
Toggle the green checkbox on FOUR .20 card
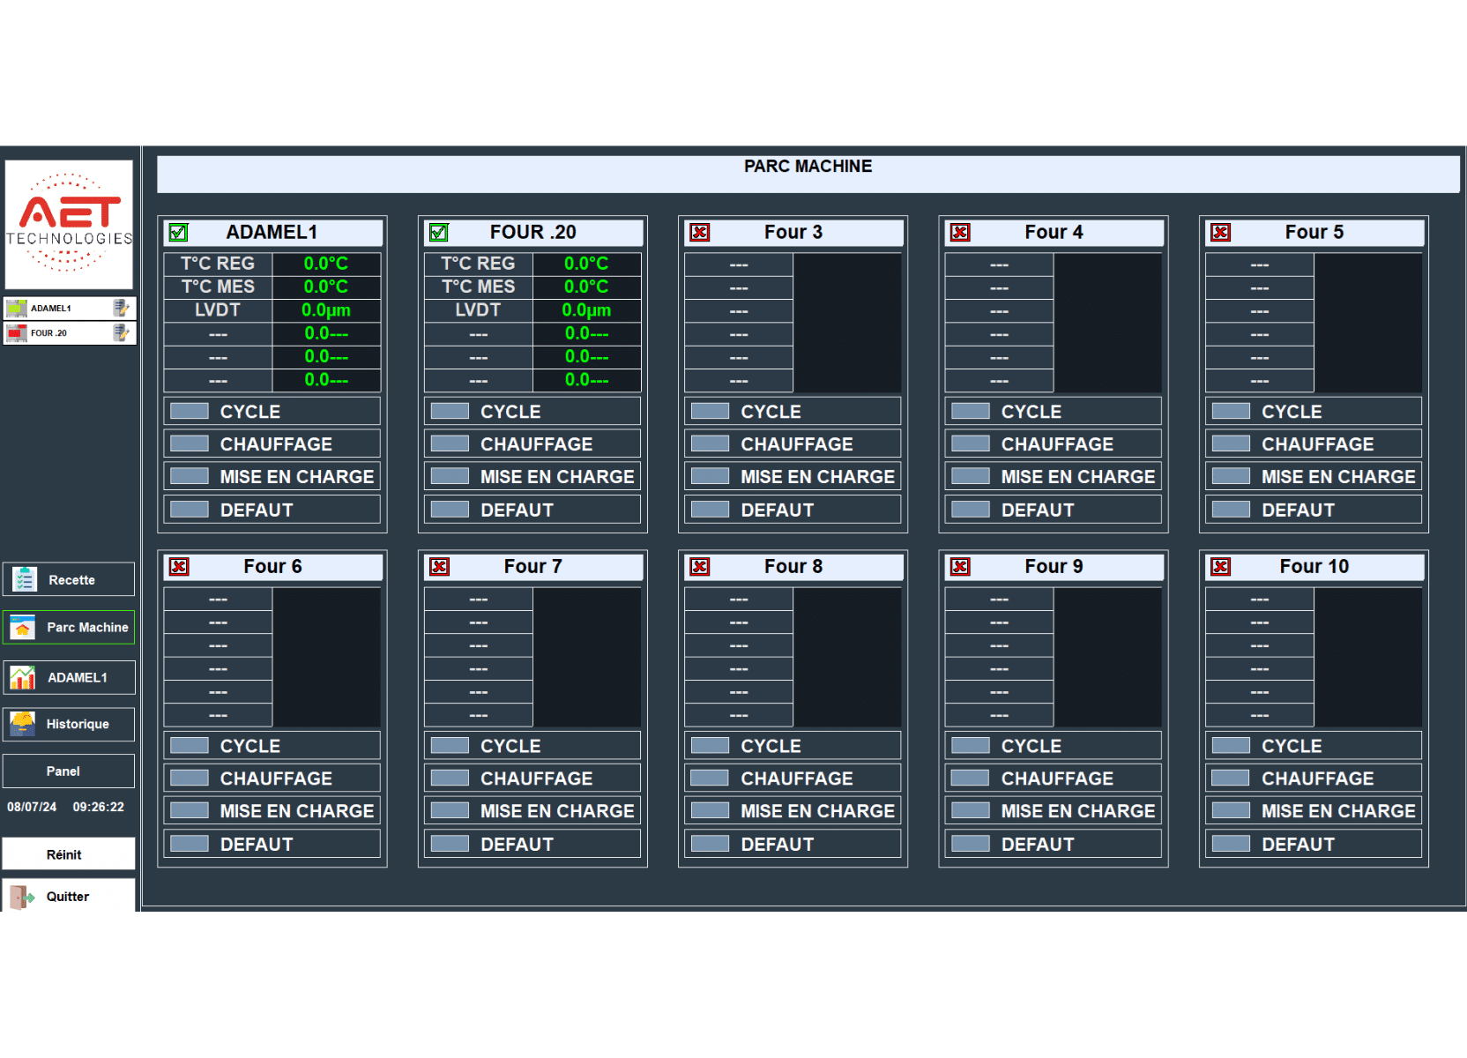click(x=439, y=233)
